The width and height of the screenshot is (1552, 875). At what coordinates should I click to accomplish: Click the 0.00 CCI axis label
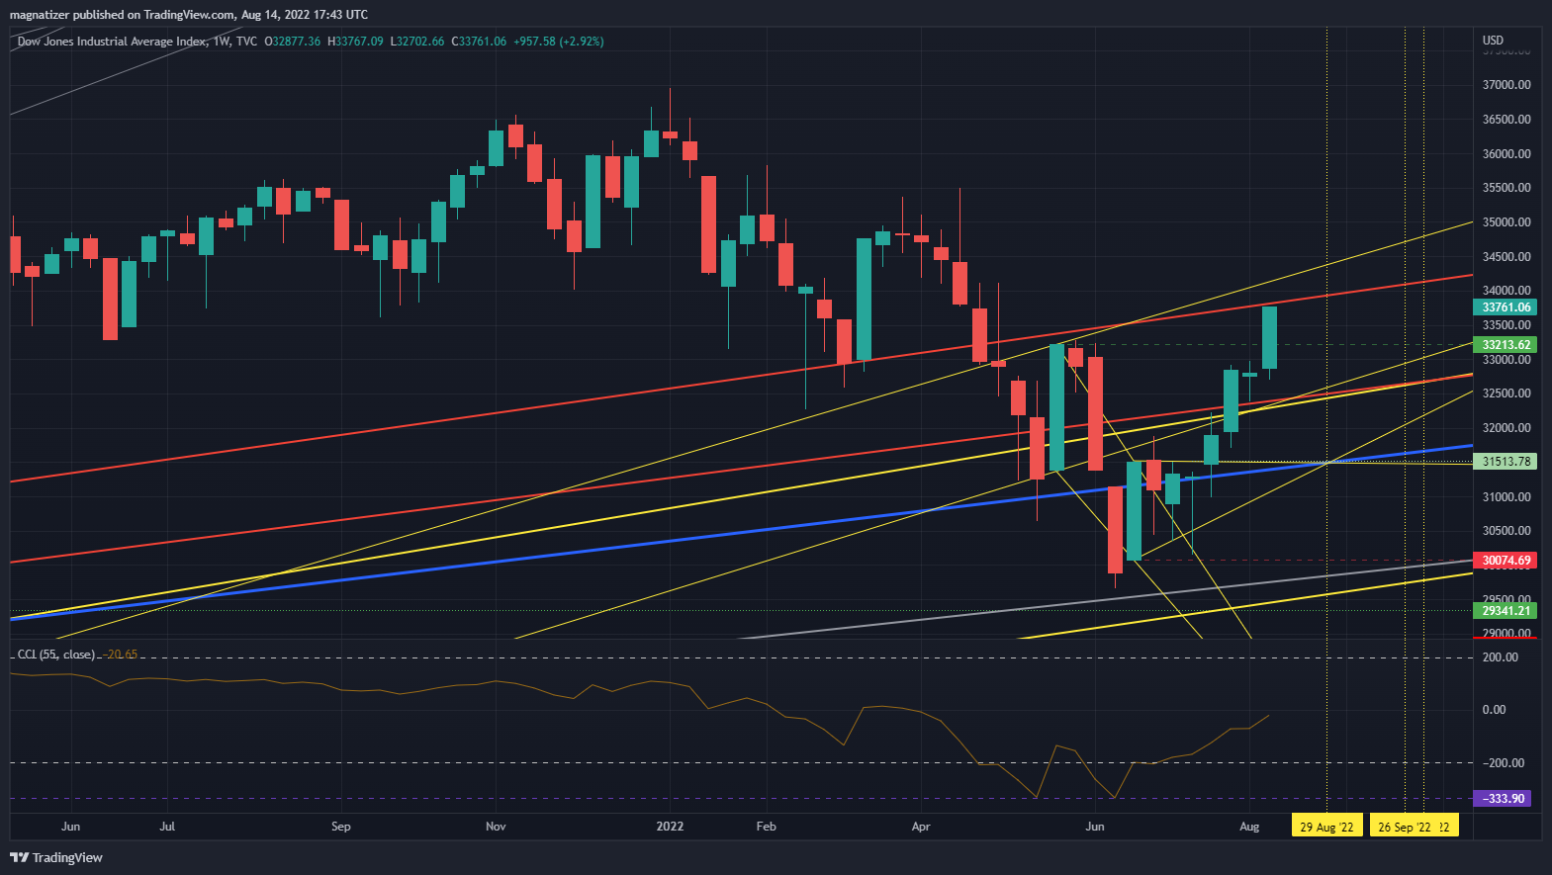[1494, 710]
